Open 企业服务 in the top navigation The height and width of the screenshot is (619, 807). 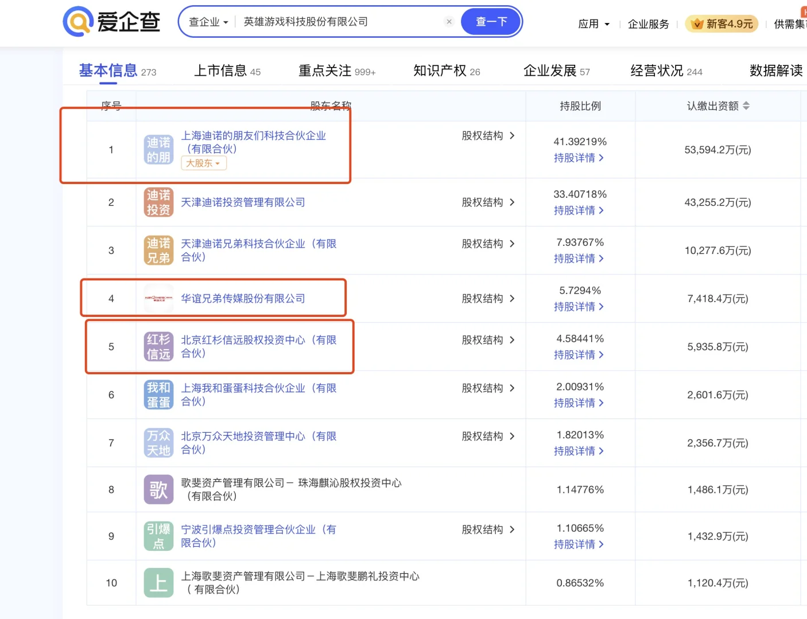[649, 24]
